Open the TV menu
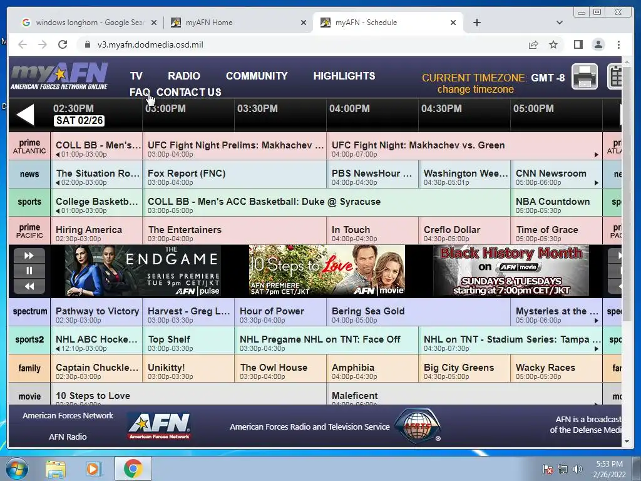The width and height of the screenshot is (641, 481). (136, 76)
